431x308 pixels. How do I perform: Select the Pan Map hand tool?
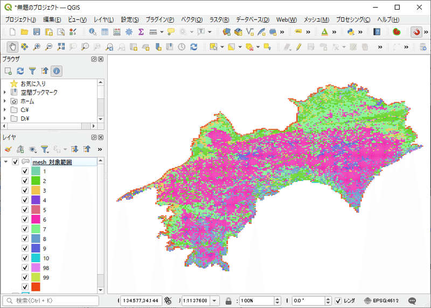coord(12,47)
